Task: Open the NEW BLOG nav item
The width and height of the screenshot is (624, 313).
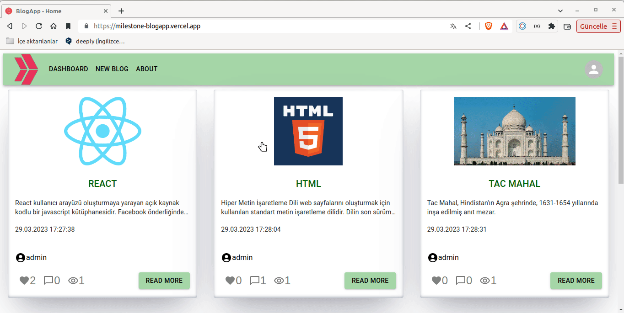Action: pos(112,69)
